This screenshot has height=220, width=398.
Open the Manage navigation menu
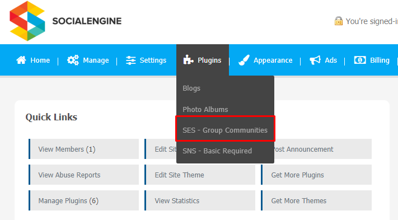[x=96, y=60]
